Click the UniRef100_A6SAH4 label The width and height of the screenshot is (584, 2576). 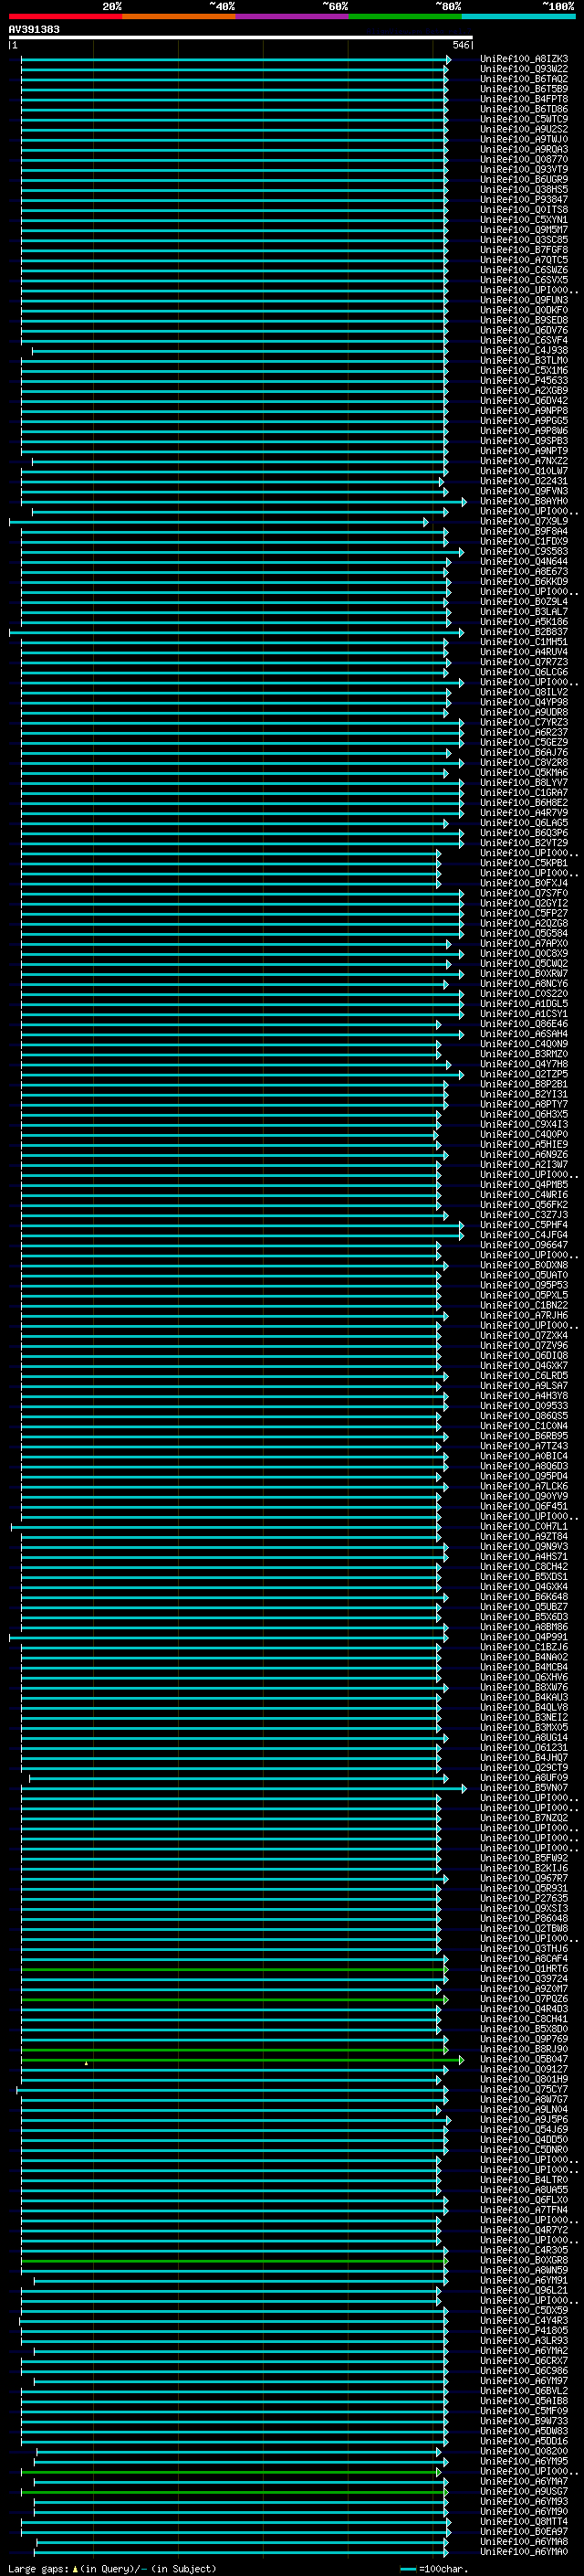pyautogui.click(x=523, y=1034)
